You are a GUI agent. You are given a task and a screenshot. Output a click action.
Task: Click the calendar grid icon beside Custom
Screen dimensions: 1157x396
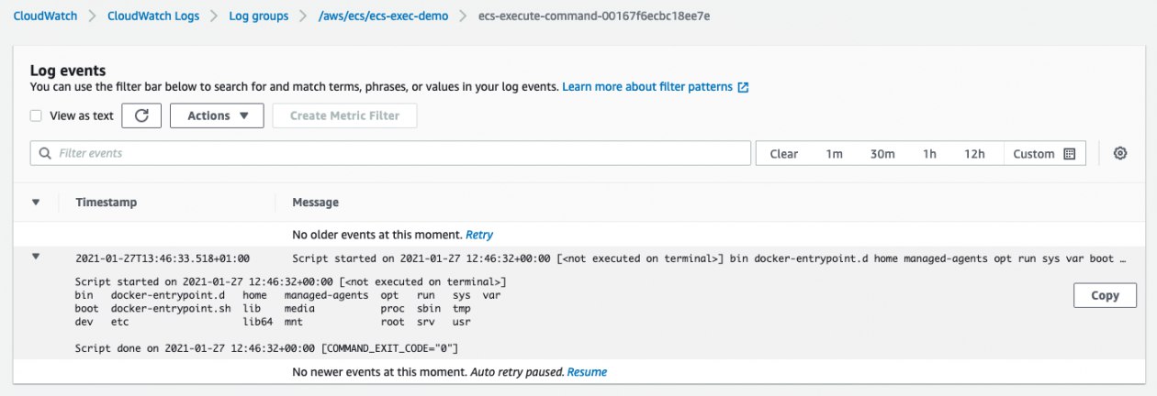[x=1069, y=154]
